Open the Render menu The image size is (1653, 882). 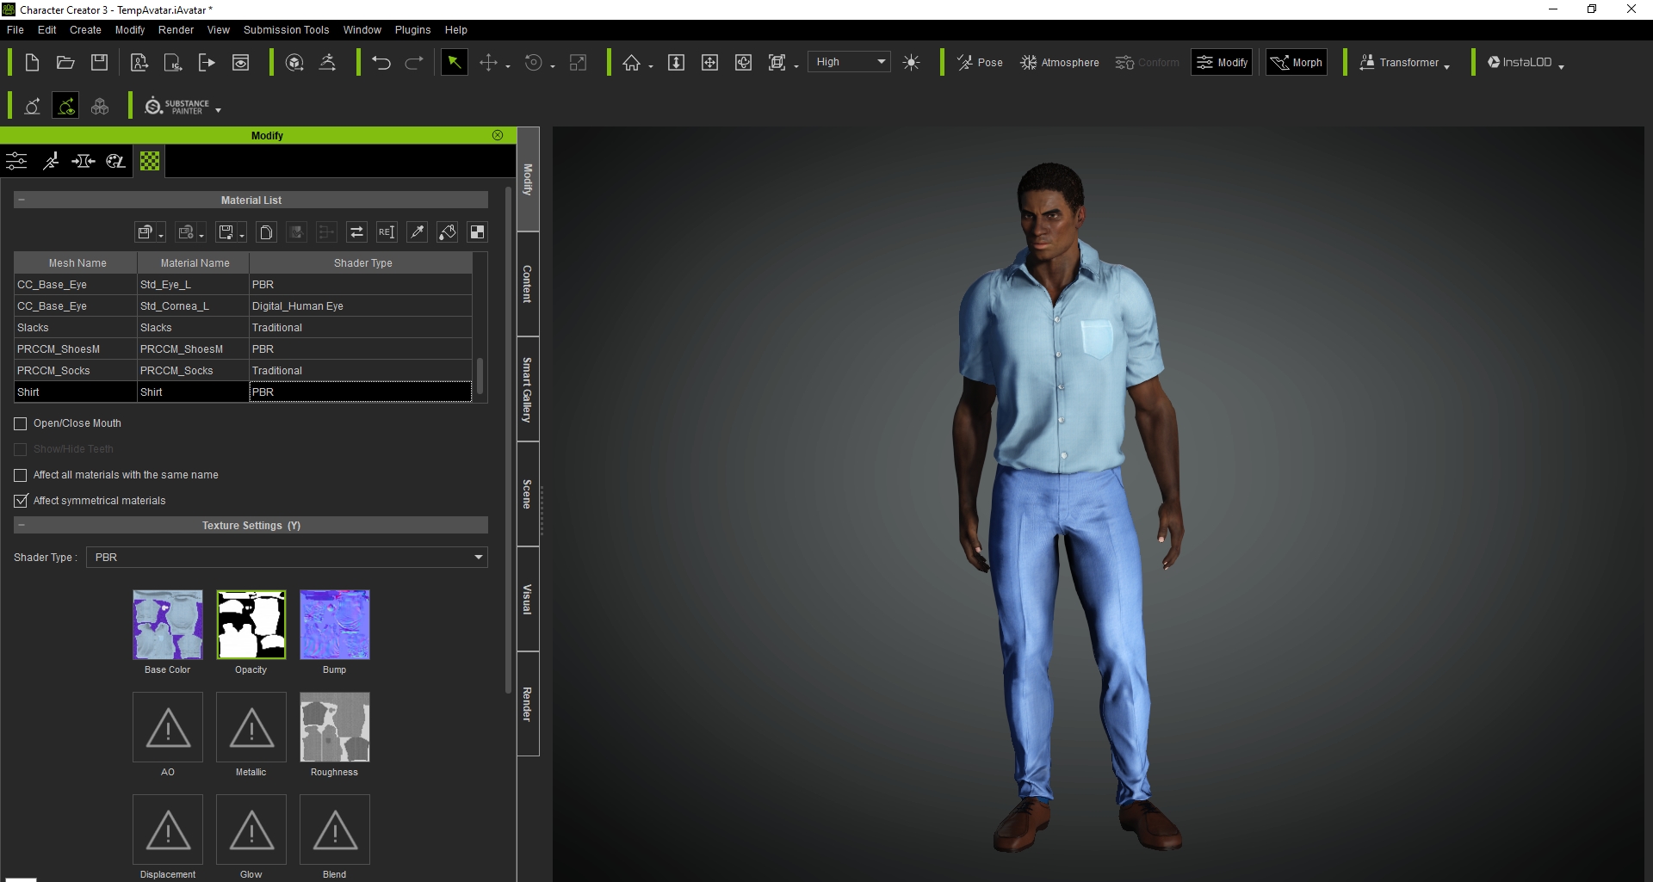click(x=176, y=29)
